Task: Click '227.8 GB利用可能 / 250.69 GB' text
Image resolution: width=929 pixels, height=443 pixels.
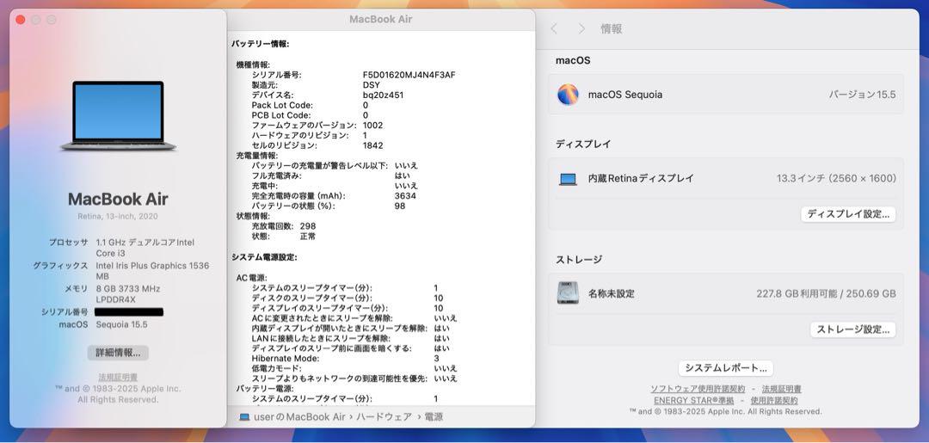Action: click(826, 293)
